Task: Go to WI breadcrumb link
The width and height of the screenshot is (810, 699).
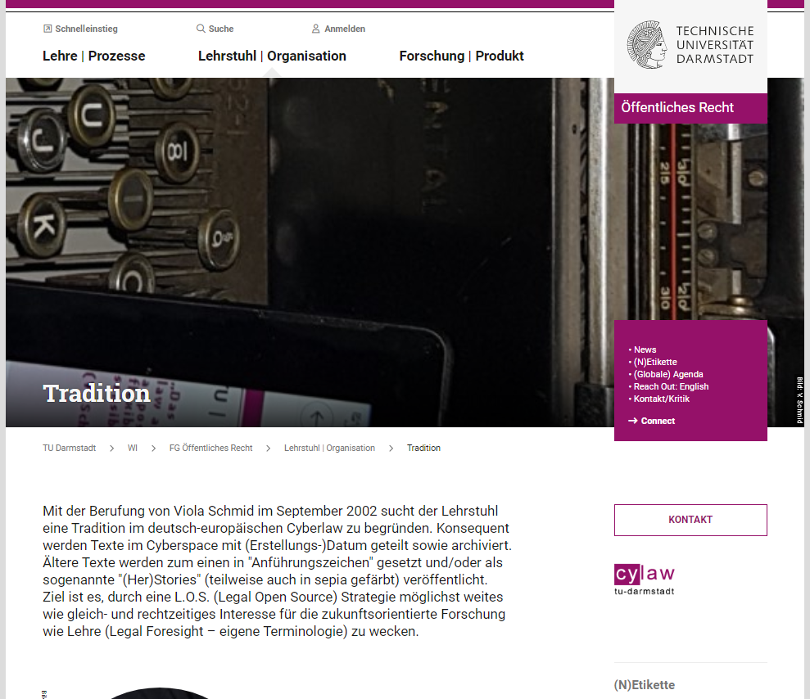Action: [132, 448]
